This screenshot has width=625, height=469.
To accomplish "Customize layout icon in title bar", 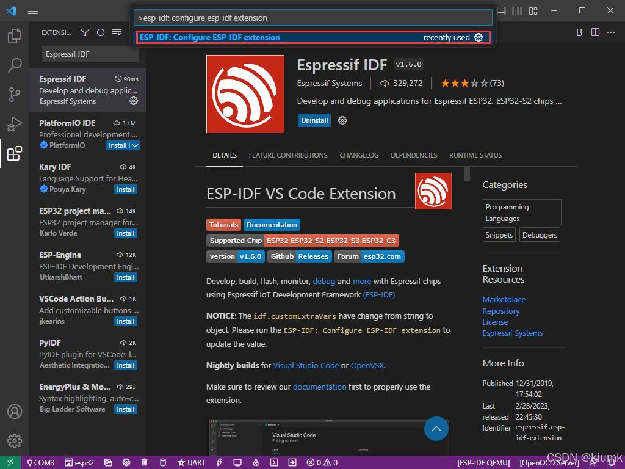I will point(533,11).
